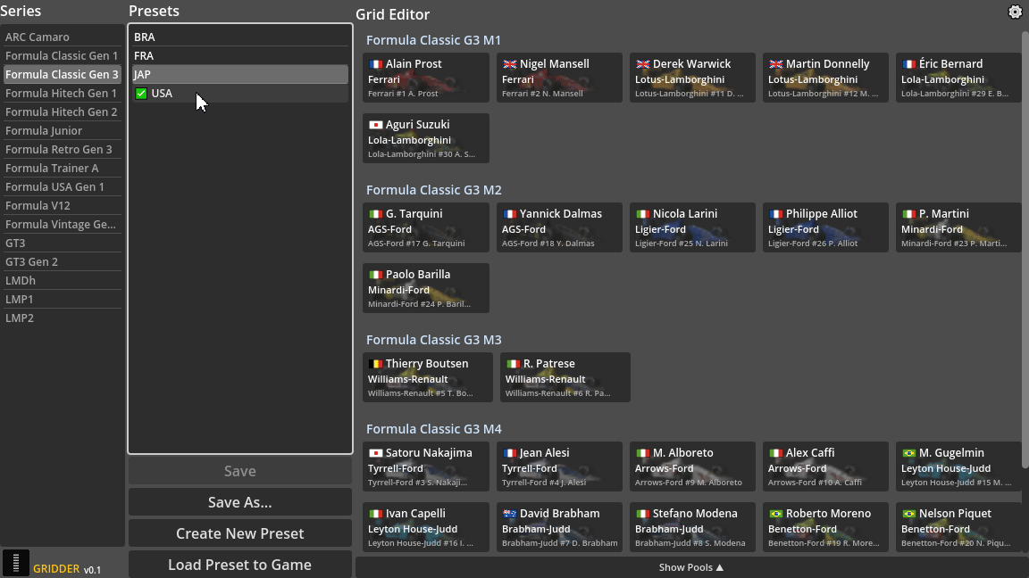This screenshot has height=578, width=1029.
Task: Select Philippe Alliot Ligier-Ford card
Action: point(825,227)
